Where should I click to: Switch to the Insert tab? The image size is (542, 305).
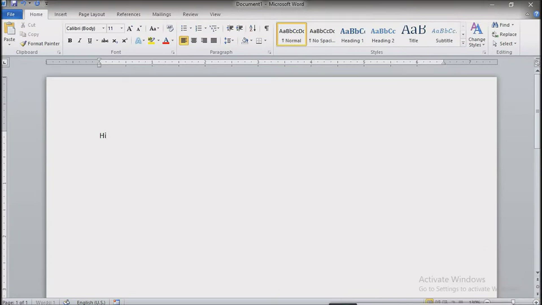pyautogui.click(x=60, y=14)
